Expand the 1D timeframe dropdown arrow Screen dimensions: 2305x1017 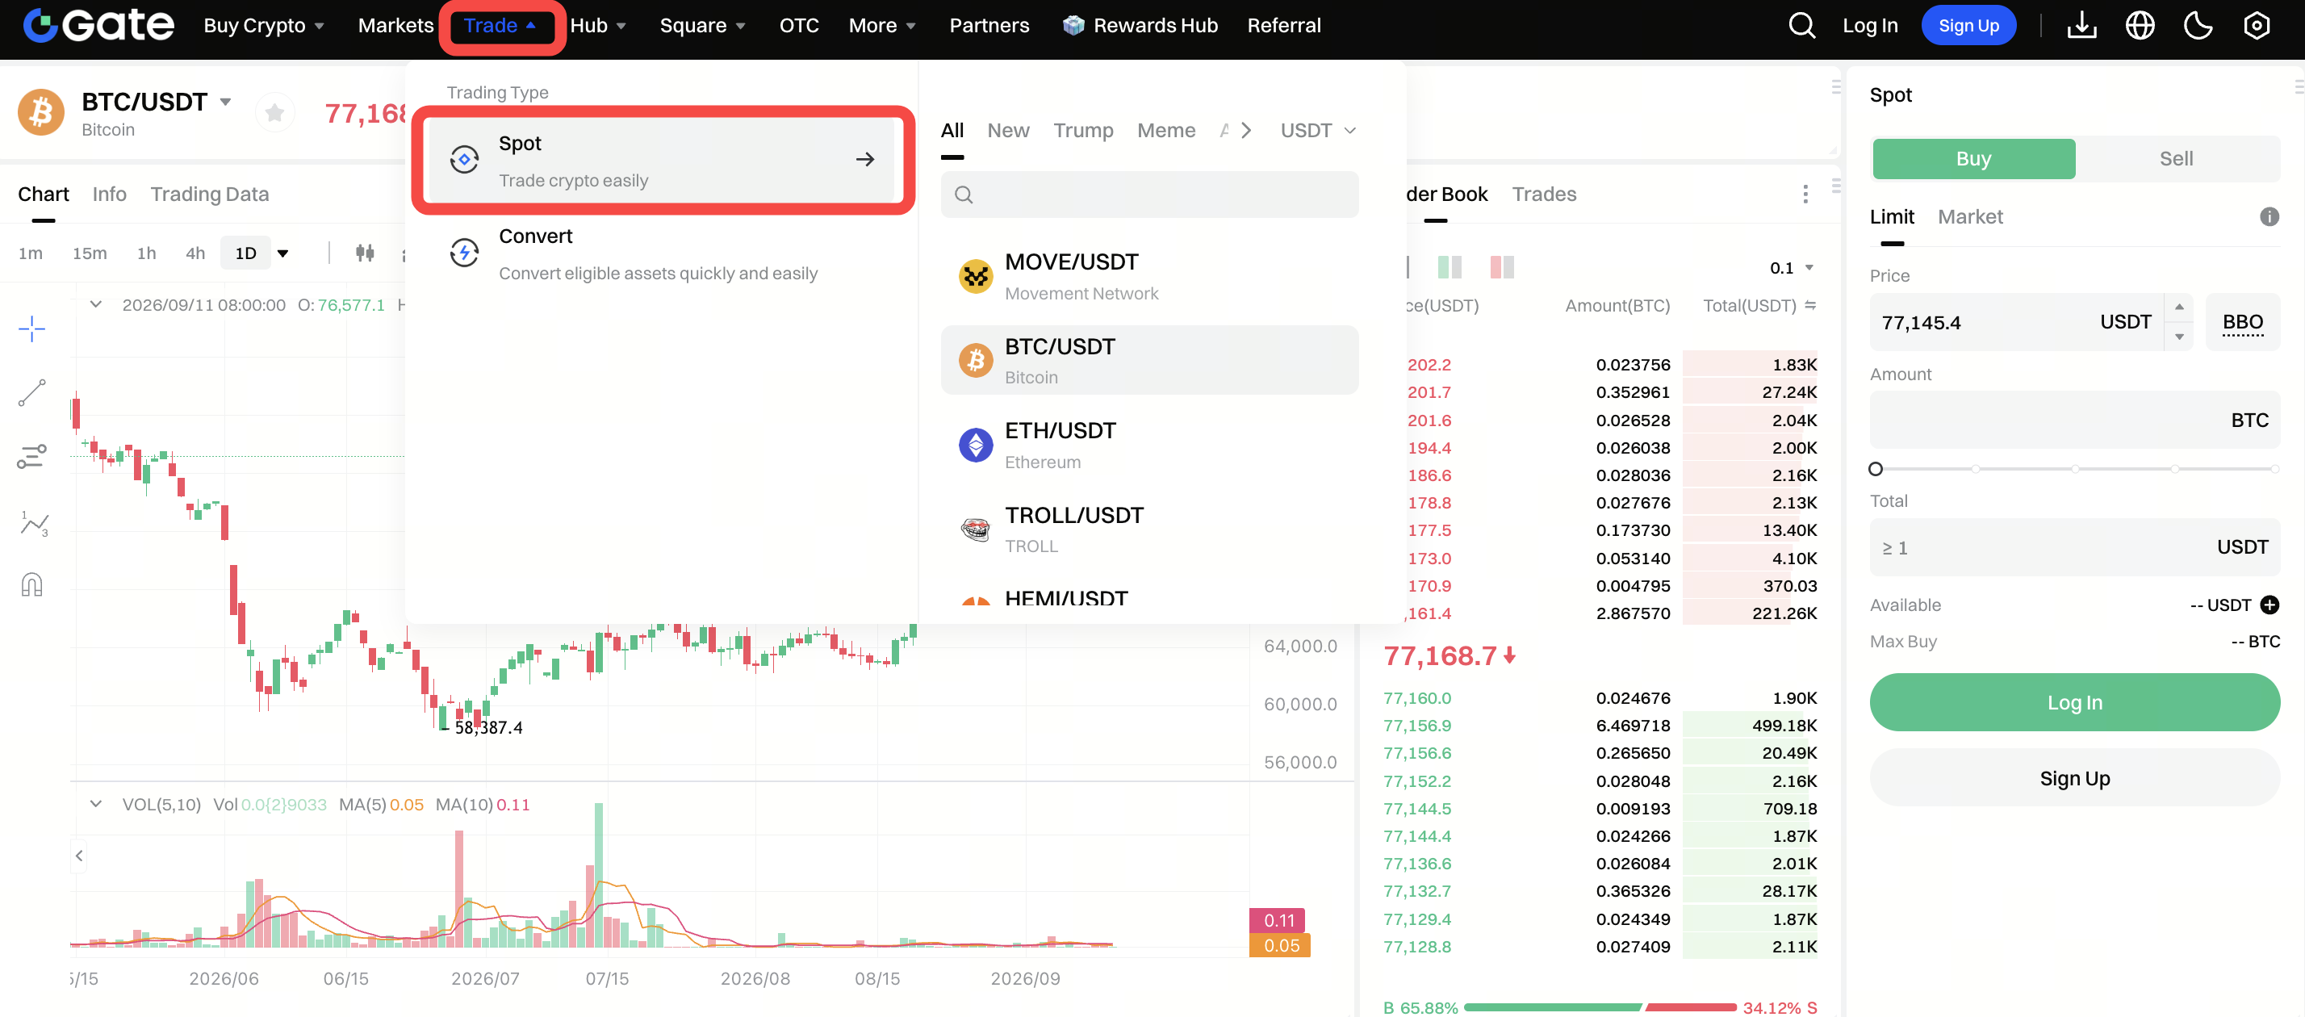282,253
